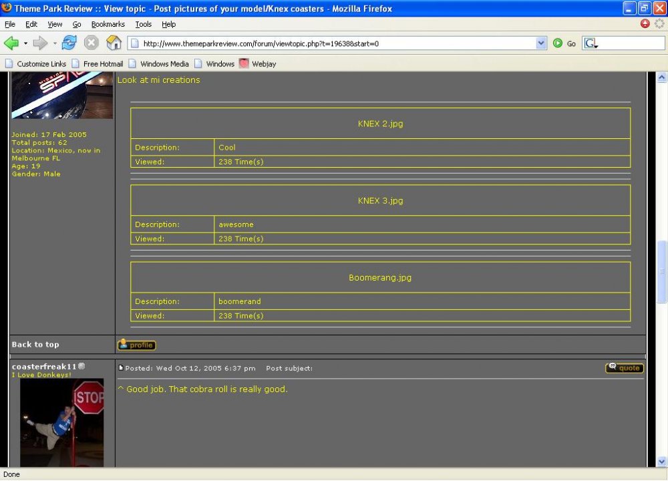Click the Free Hotmail bookmark
This screenshot has width=668, height=501.
(103, 64)
